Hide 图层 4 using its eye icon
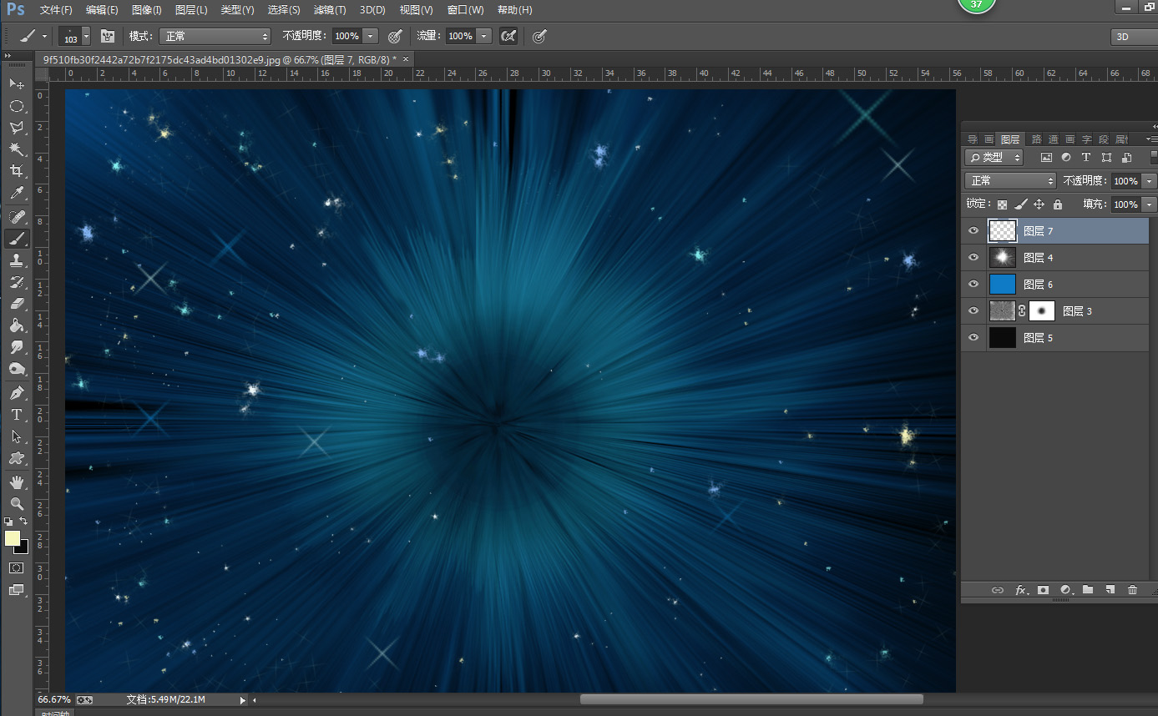The height and width of the screenshot is (716, 1158). click(x=973, y=258)
